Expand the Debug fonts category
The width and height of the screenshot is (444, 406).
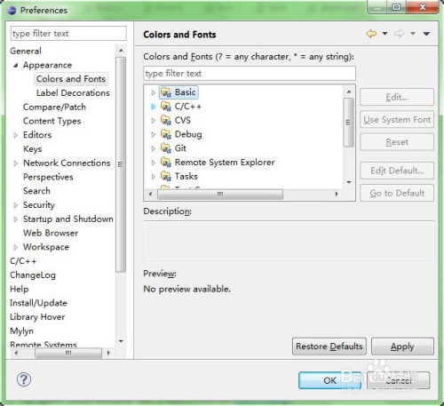(153, 134)
